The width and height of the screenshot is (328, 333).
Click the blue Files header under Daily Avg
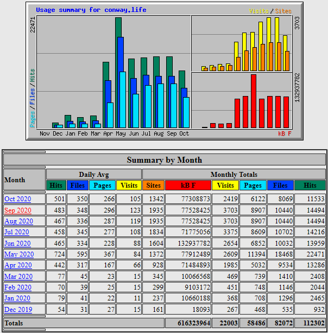coord(78,185)
